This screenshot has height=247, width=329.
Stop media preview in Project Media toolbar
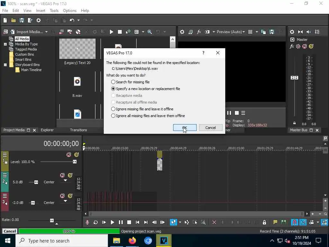(120, 32)
